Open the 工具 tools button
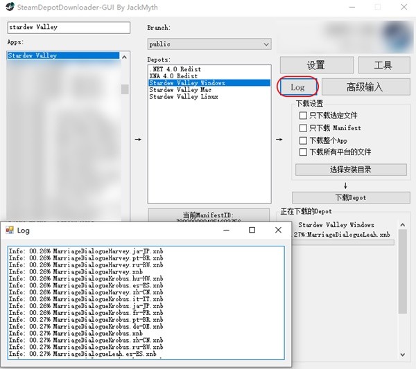The width and height of the screenshot is (416, 369). pos(384,65)
